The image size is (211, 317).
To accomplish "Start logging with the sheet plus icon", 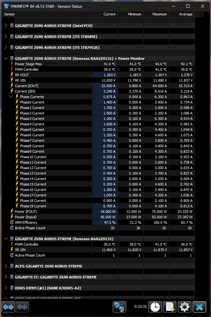I will tap(170, 307).
